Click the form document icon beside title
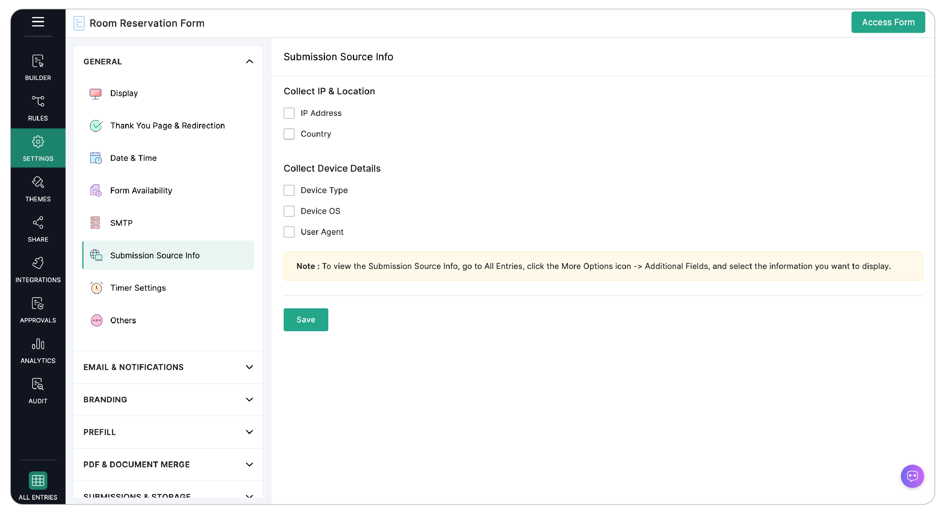The image size is (945, 512). point(79,23)
